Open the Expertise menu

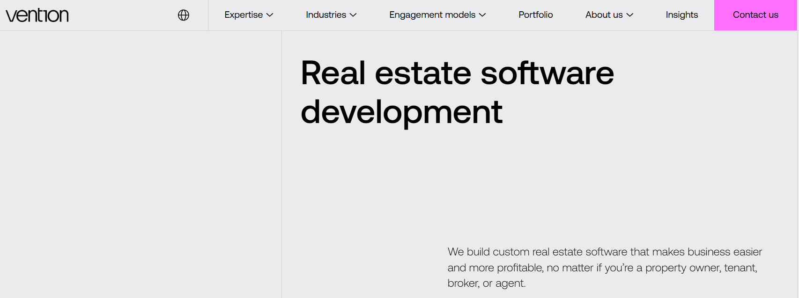pyautogui.click(x=244, y=15)
